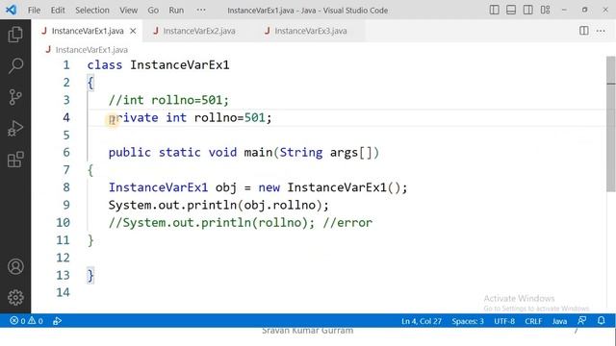Viewport: 616px width, 346px height.
Task: Open the notifications bell
Action: 601,320
